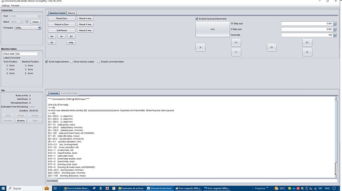342x191 pixels.
Task: Open the Port COM3 dropdown
Action: tap(25, 16)
